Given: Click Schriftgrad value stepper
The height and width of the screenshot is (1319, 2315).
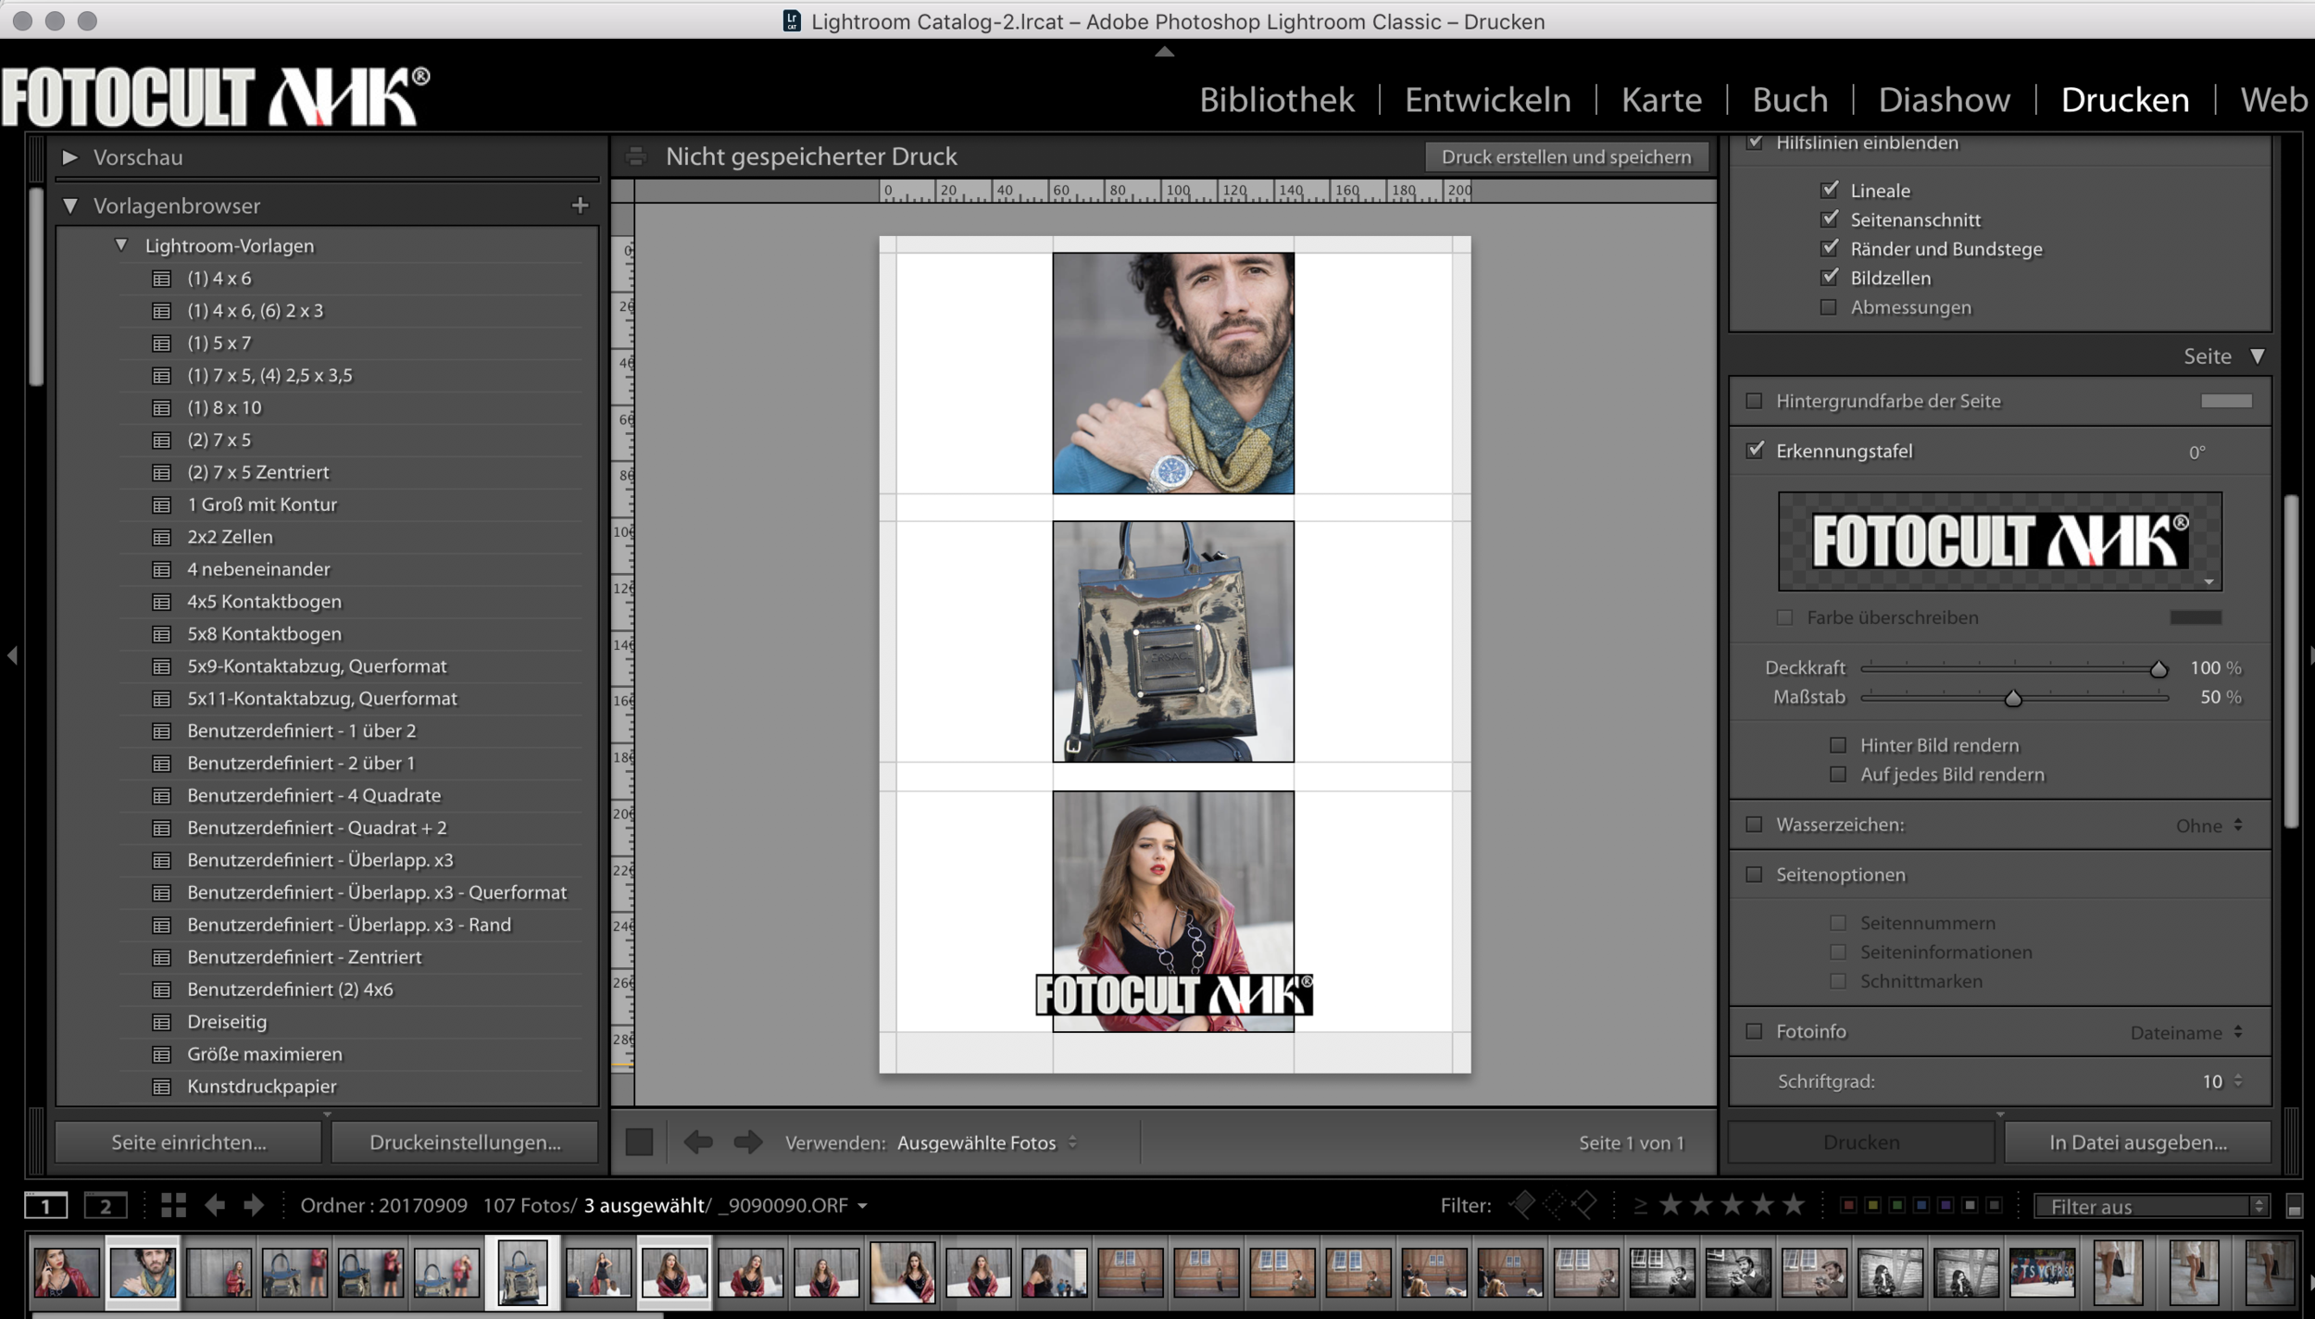Looking at the screenshot, I should (x=2238, y=1081).
